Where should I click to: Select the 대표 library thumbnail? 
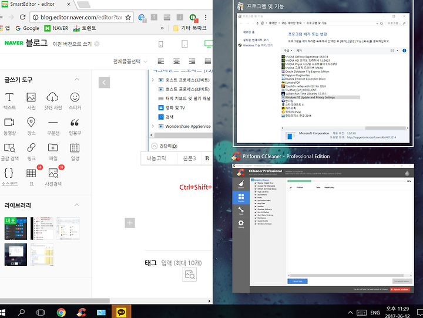point(16,229)
